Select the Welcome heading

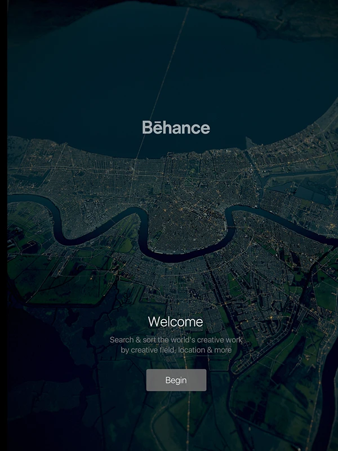point(175,322)
